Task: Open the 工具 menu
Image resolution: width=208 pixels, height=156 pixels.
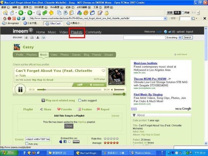Action: (97, 7)
